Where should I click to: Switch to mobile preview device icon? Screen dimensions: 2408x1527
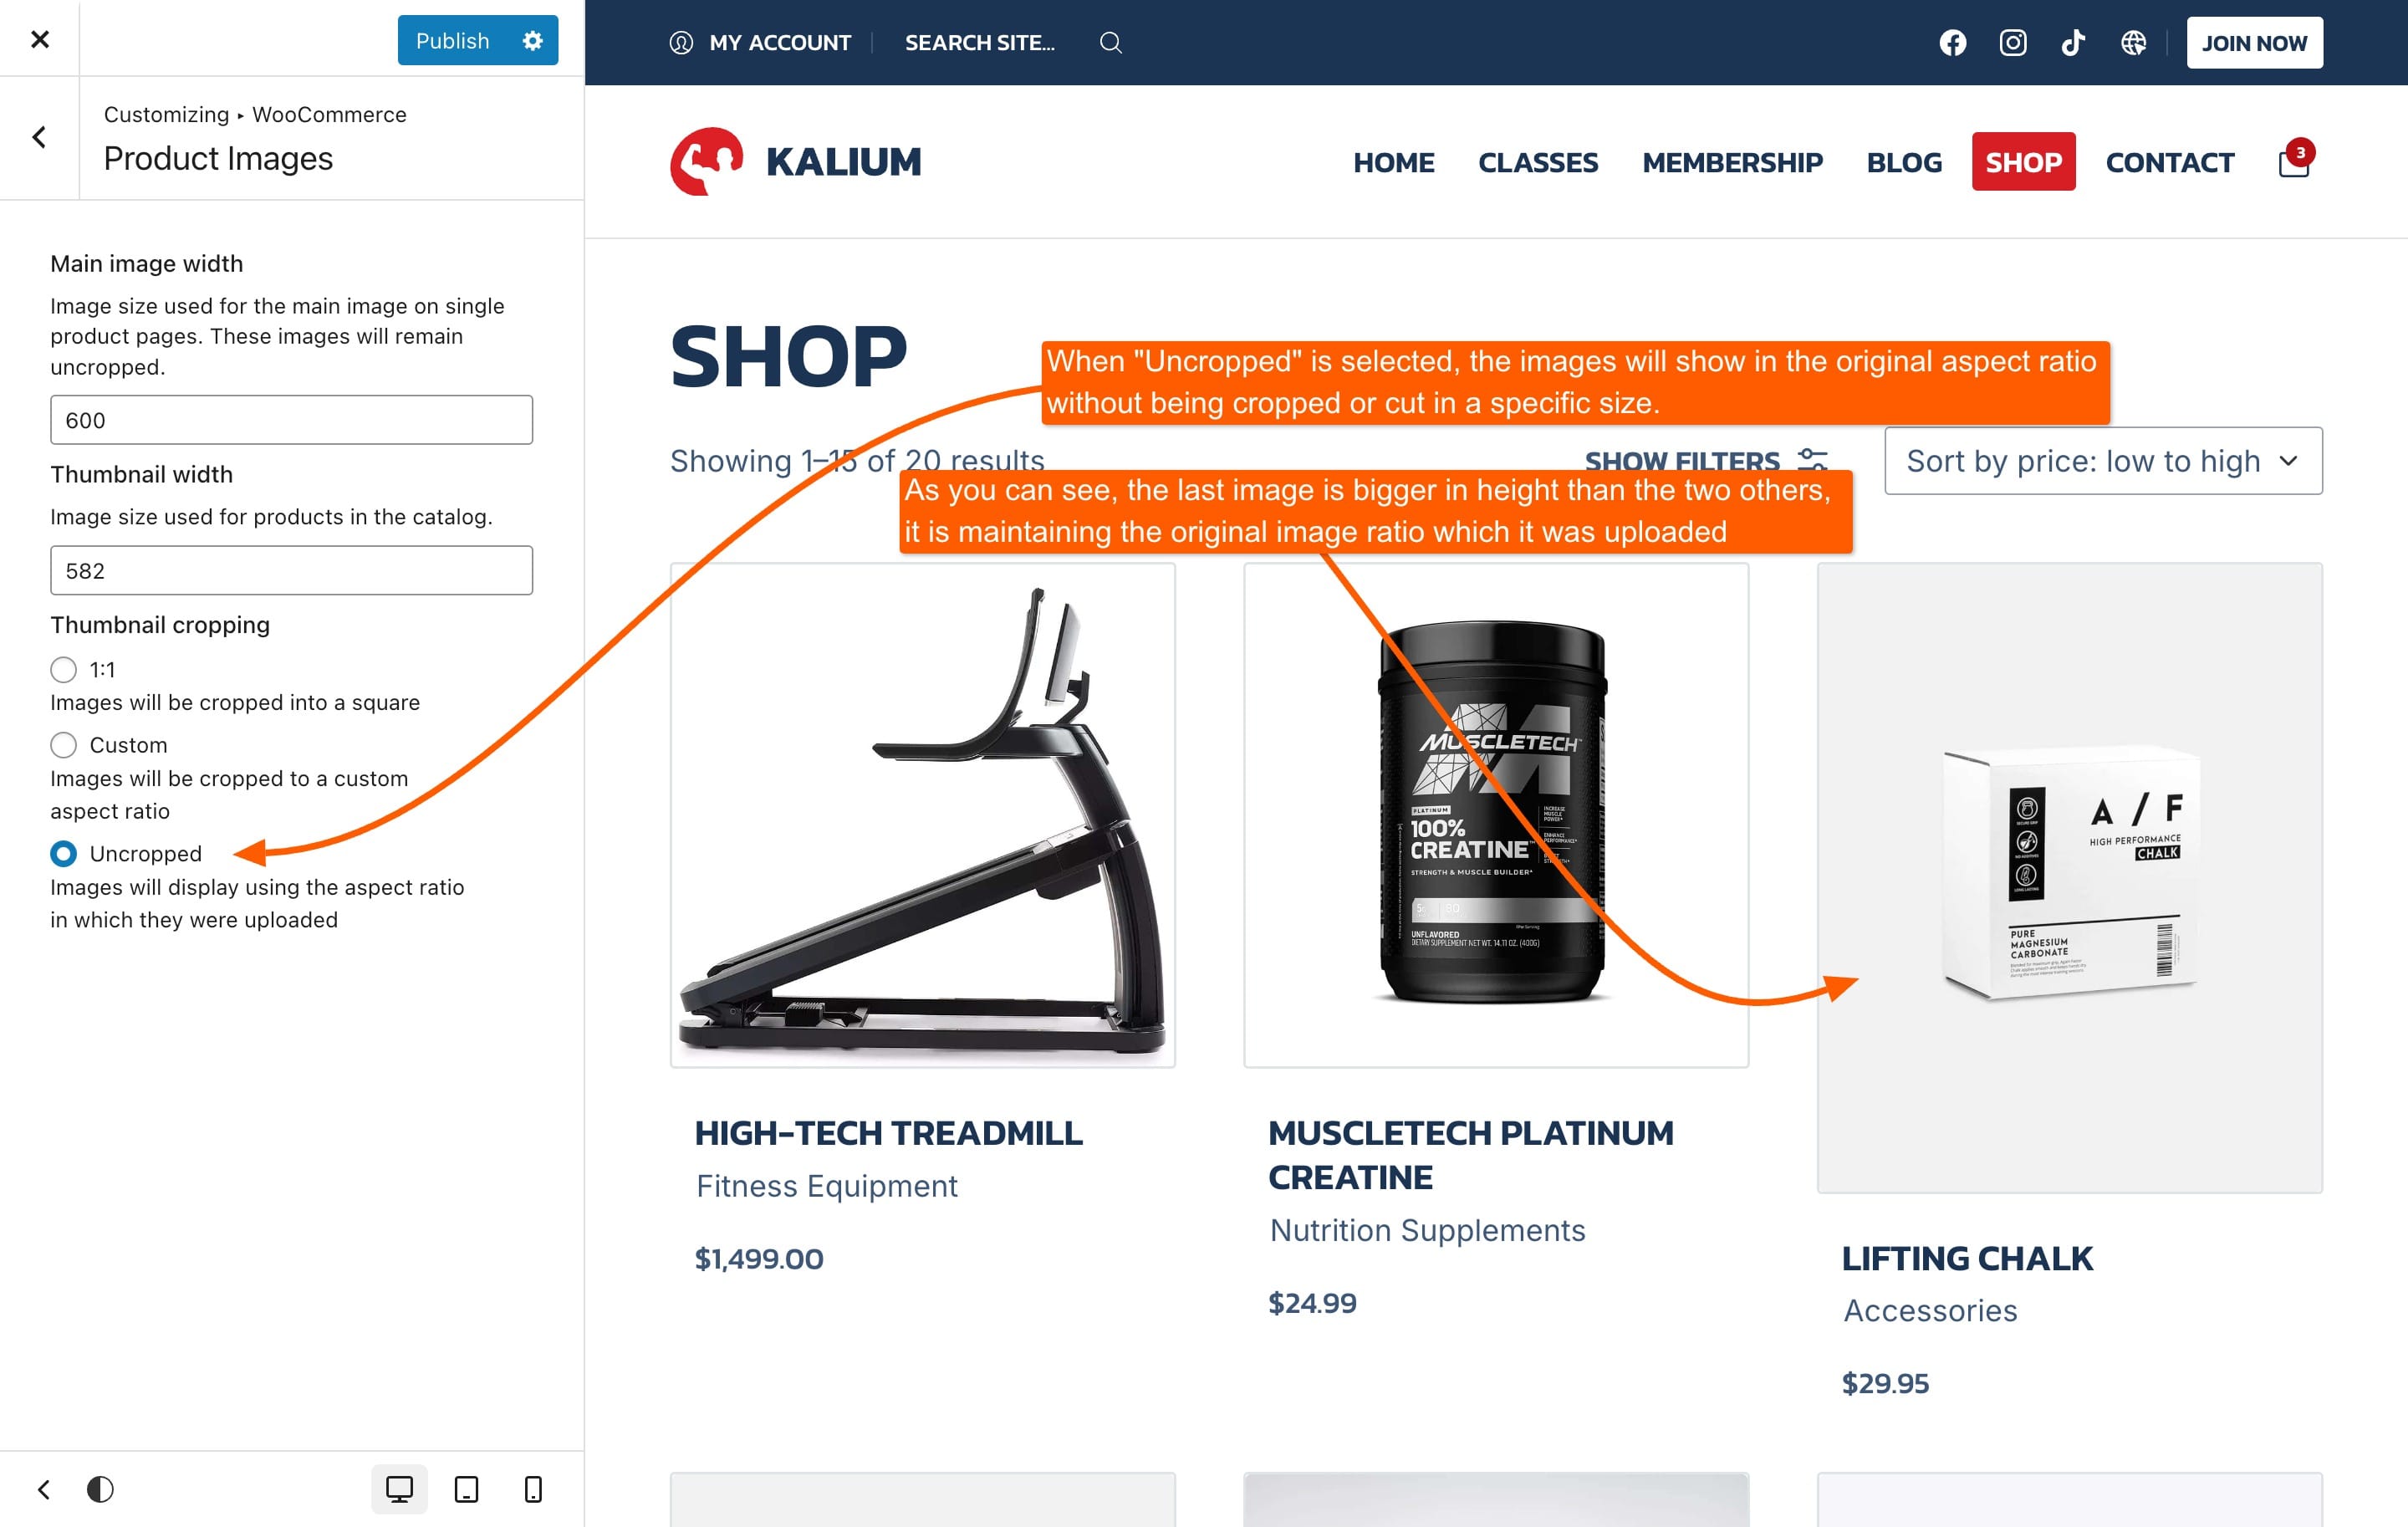point(533,1489)
